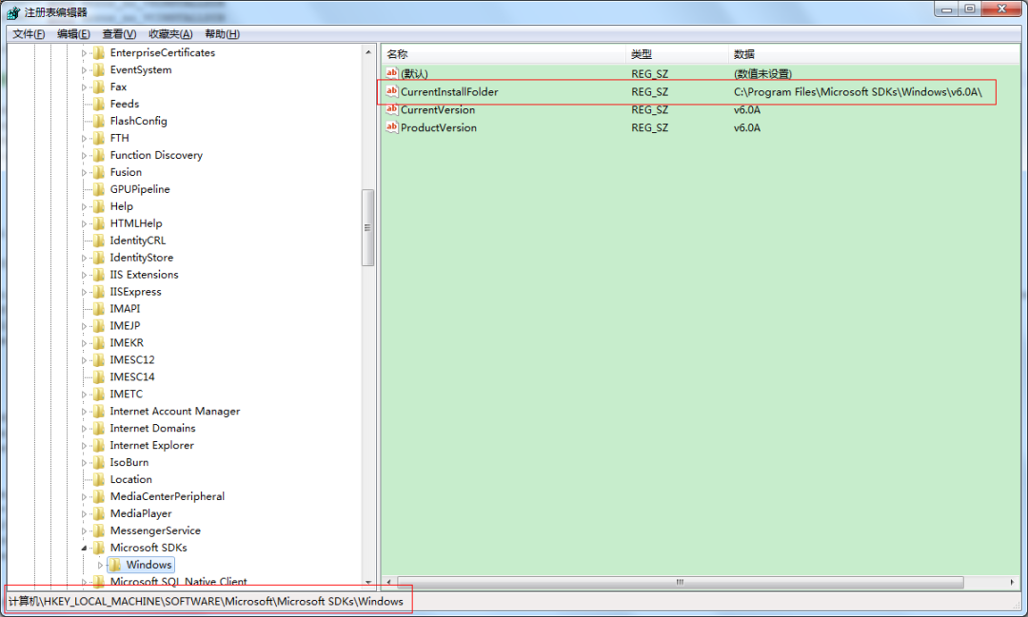Click the values pane scroll left arrow
This screenshot has height=617, width=1028.
tap(389, 582)
